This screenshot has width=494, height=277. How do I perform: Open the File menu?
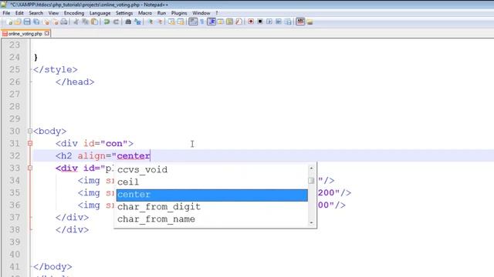pyautogui.click(x=6, y=13)
